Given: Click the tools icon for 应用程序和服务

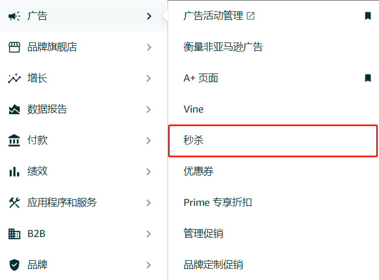Looking at the screenshot, I should 14,203.
